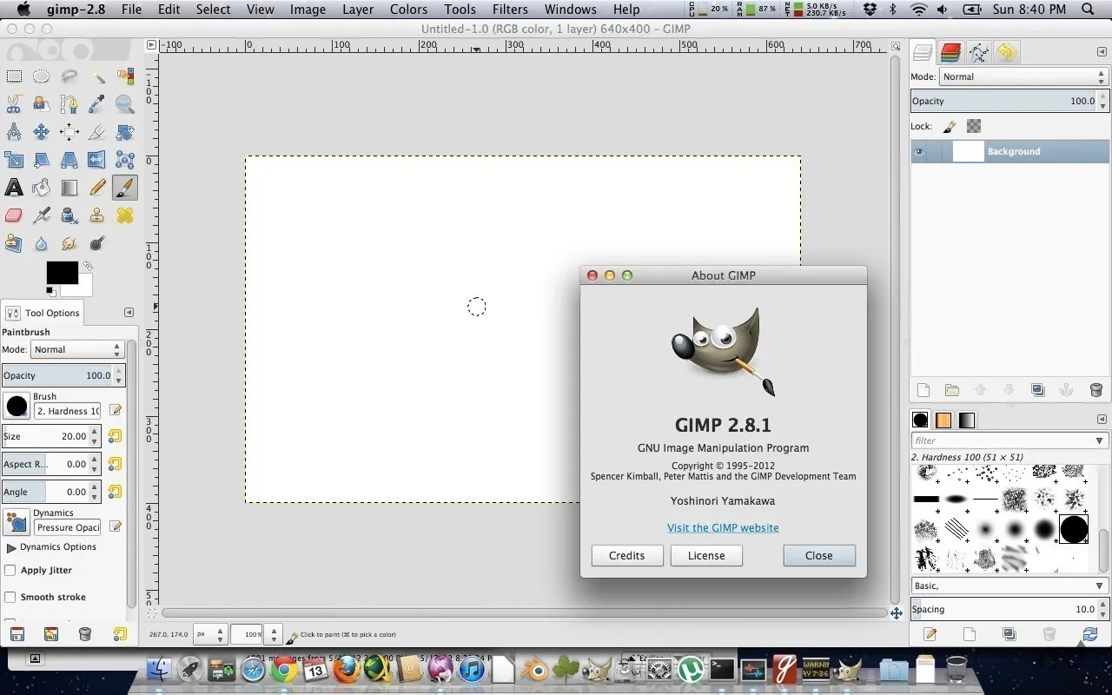Select the Text tool
This screenshot has width=1112, height=695.
click(x=14, y=188)
